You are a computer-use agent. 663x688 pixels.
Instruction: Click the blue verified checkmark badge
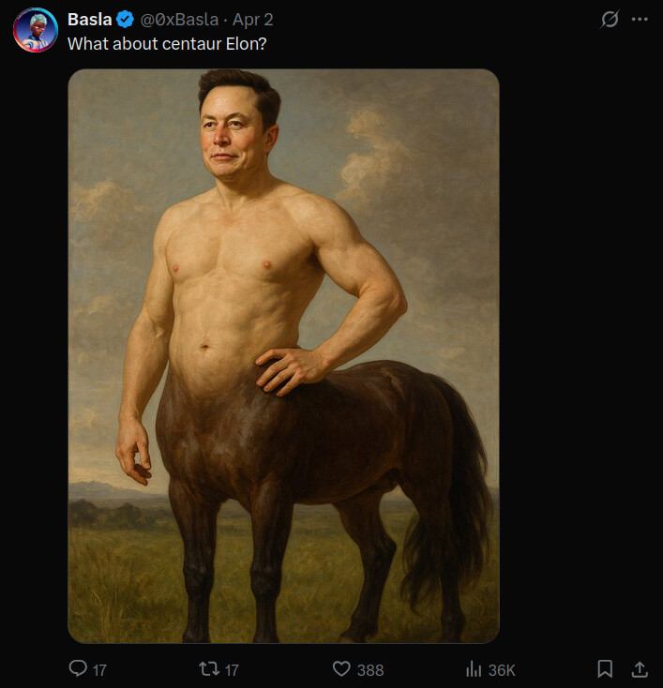[x=126, y=20]
